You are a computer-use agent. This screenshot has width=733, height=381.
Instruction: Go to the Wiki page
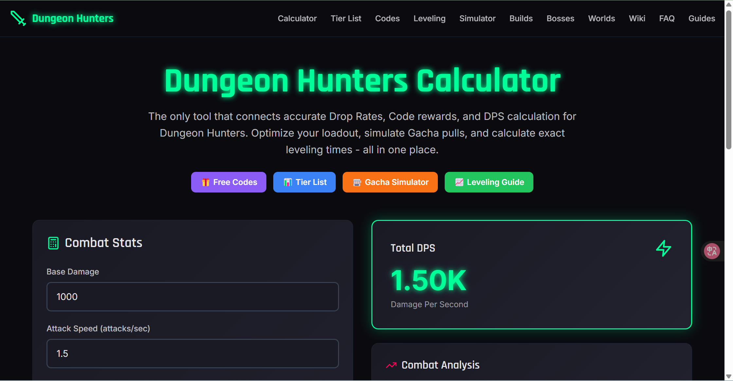coord(637,18)
